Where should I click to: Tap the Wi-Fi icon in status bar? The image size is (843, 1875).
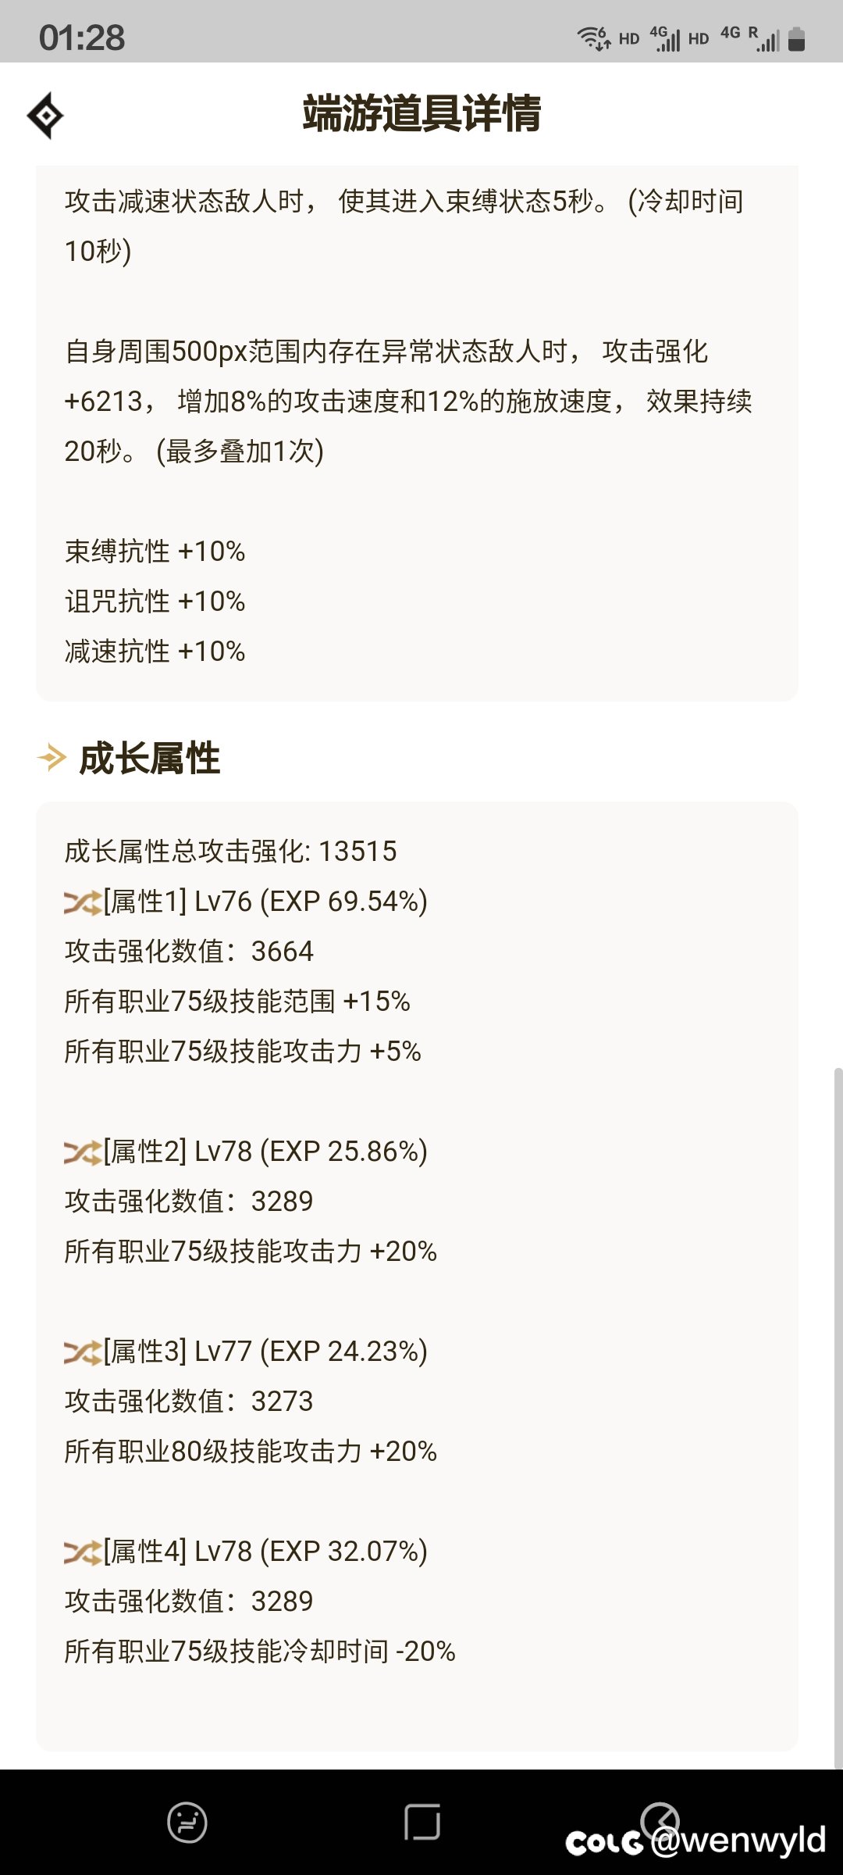[x=594, y=37]
